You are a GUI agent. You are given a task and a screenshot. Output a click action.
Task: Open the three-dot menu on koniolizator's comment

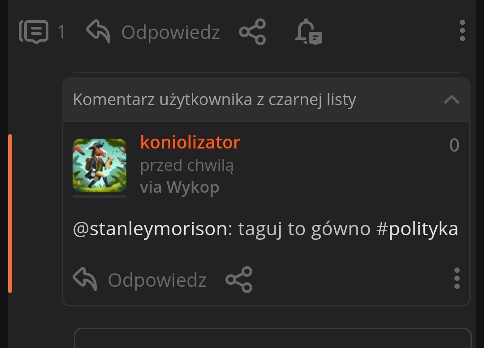click(x=457, y=279)
